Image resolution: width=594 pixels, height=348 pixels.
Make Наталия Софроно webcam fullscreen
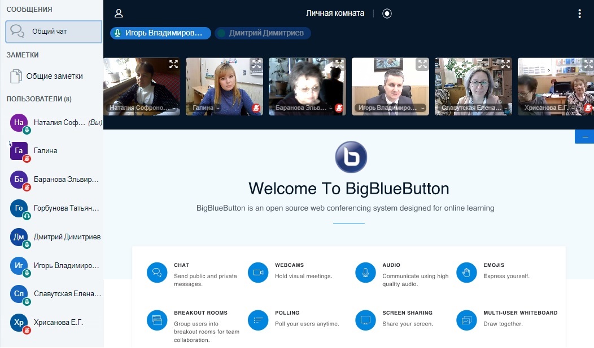(x=173, y=64)
